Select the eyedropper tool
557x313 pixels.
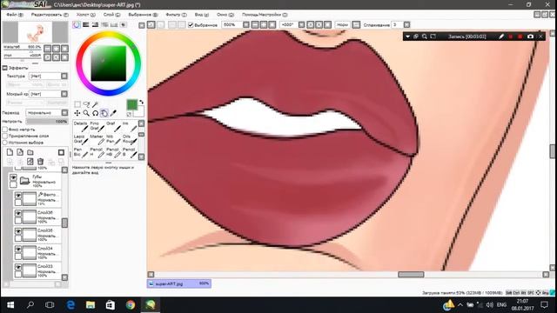(113, 113)
